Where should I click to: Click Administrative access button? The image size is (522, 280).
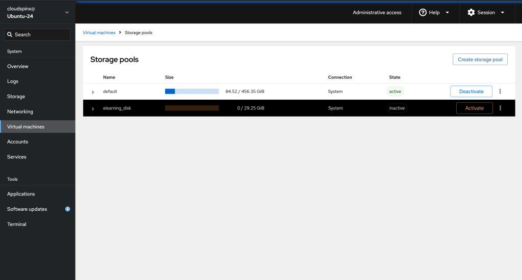pyautogui.click(x=377, y=12)
